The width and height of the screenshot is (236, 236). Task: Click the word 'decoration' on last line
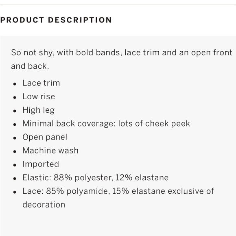click(x=44, y=205)
